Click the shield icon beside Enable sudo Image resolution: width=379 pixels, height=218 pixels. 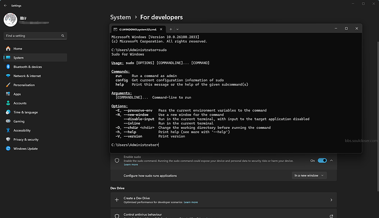tap(117, 160)
